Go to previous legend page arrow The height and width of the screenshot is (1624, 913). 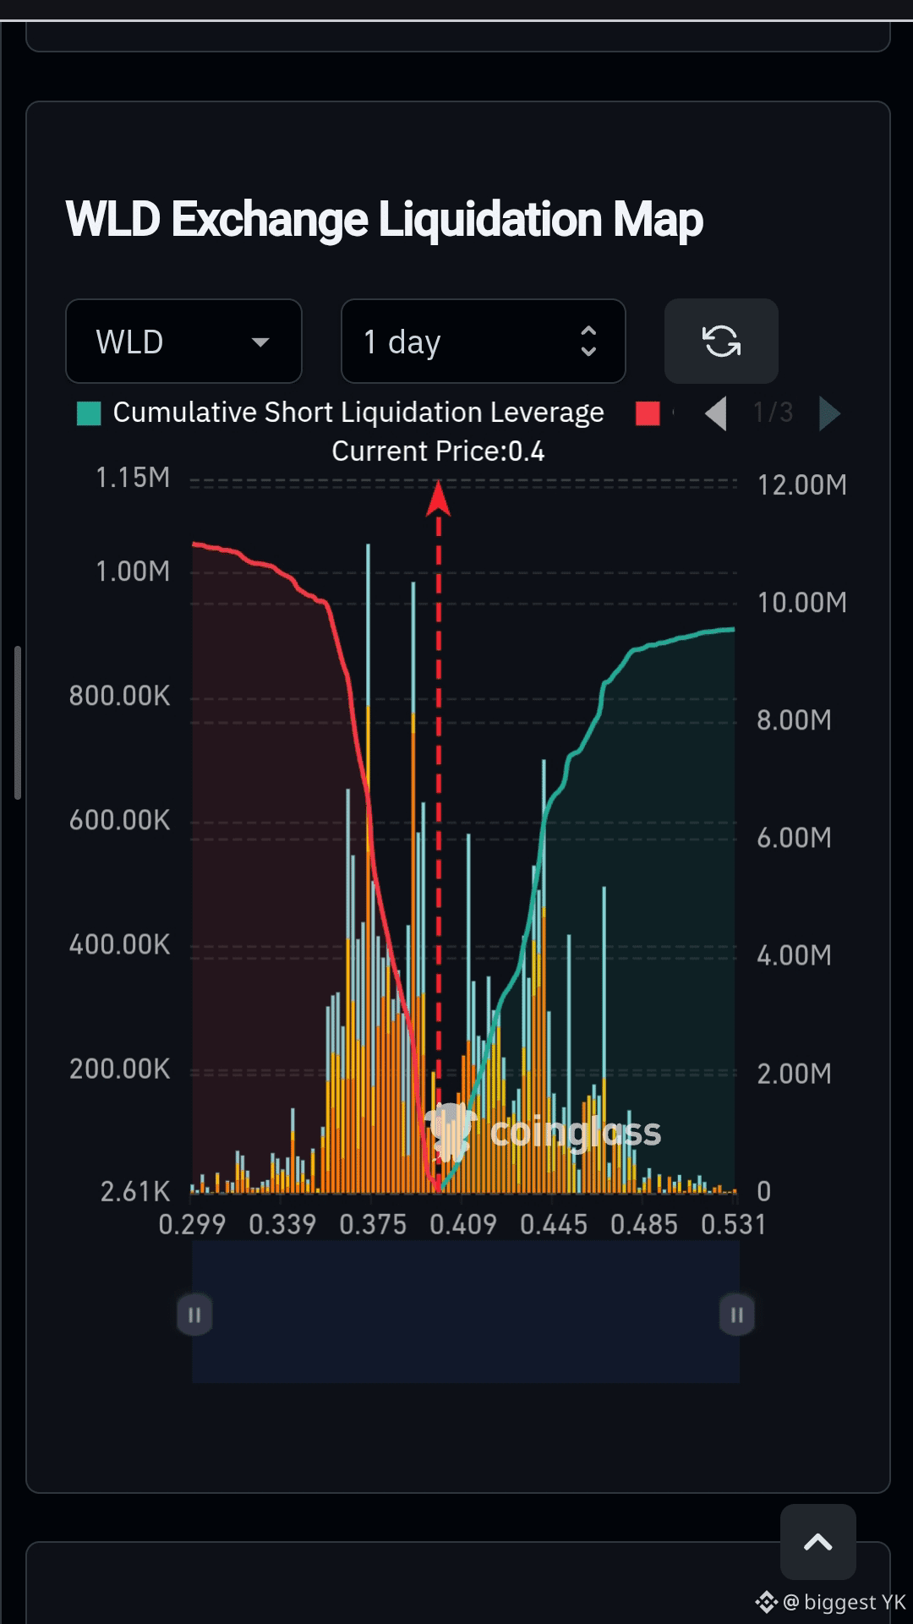pyautogui.click(x=716, y=413)
